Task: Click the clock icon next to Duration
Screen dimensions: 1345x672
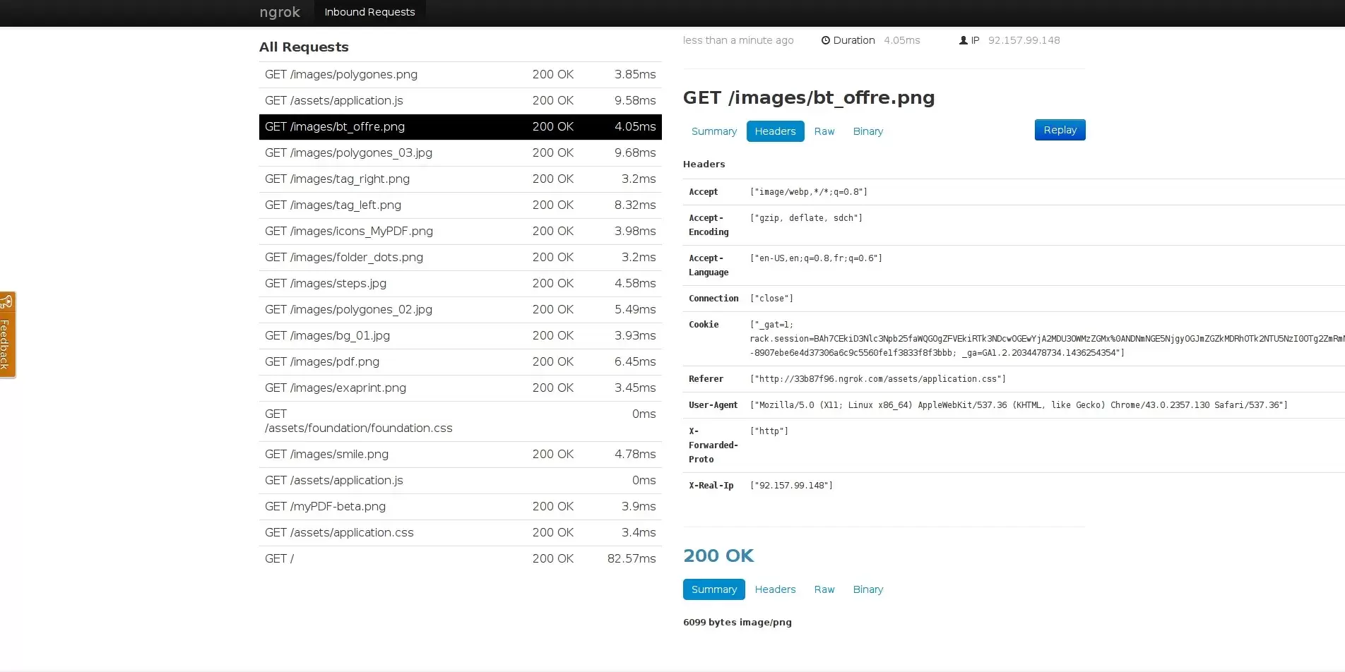Action: click(825, 40)
